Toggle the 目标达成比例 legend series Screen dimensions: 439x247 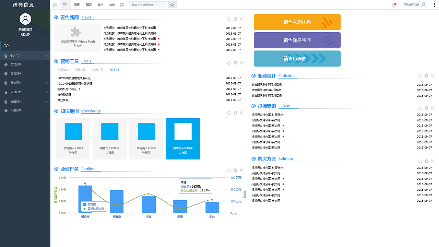click(93, 209)
